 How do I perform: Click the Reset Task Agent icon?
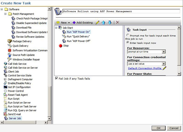pyautogui.click(x=5, y=95)
